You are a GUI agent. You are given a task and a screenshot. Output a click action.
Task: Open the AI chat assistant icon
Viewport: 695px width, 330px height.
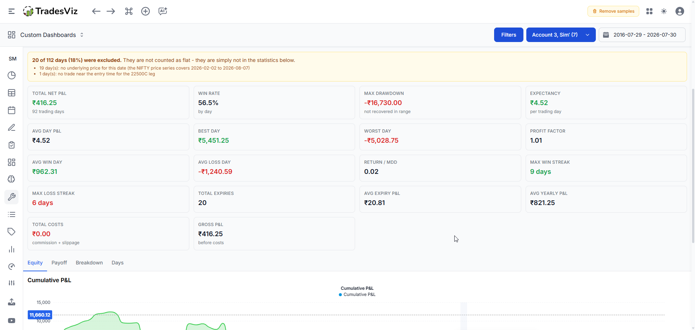tap(163, 11)
